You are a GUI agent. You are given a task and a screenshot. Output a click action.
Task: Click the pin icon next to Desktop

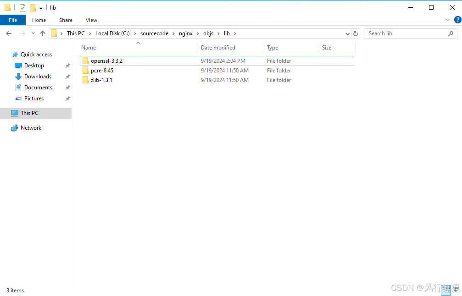click(x=68, y=66)
